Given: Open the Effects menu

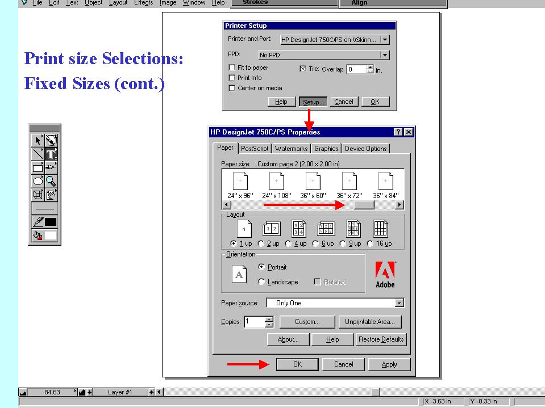Looking at the screenshot, I should pyautogui.click(x=144, y=3).
